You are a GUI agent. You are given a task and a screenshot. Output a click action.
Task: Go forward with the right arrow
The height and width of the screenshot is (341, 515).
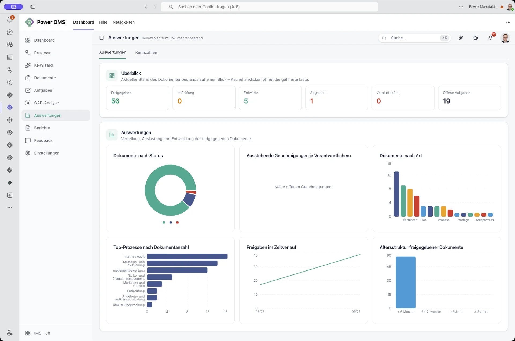[x=155, y=7]
